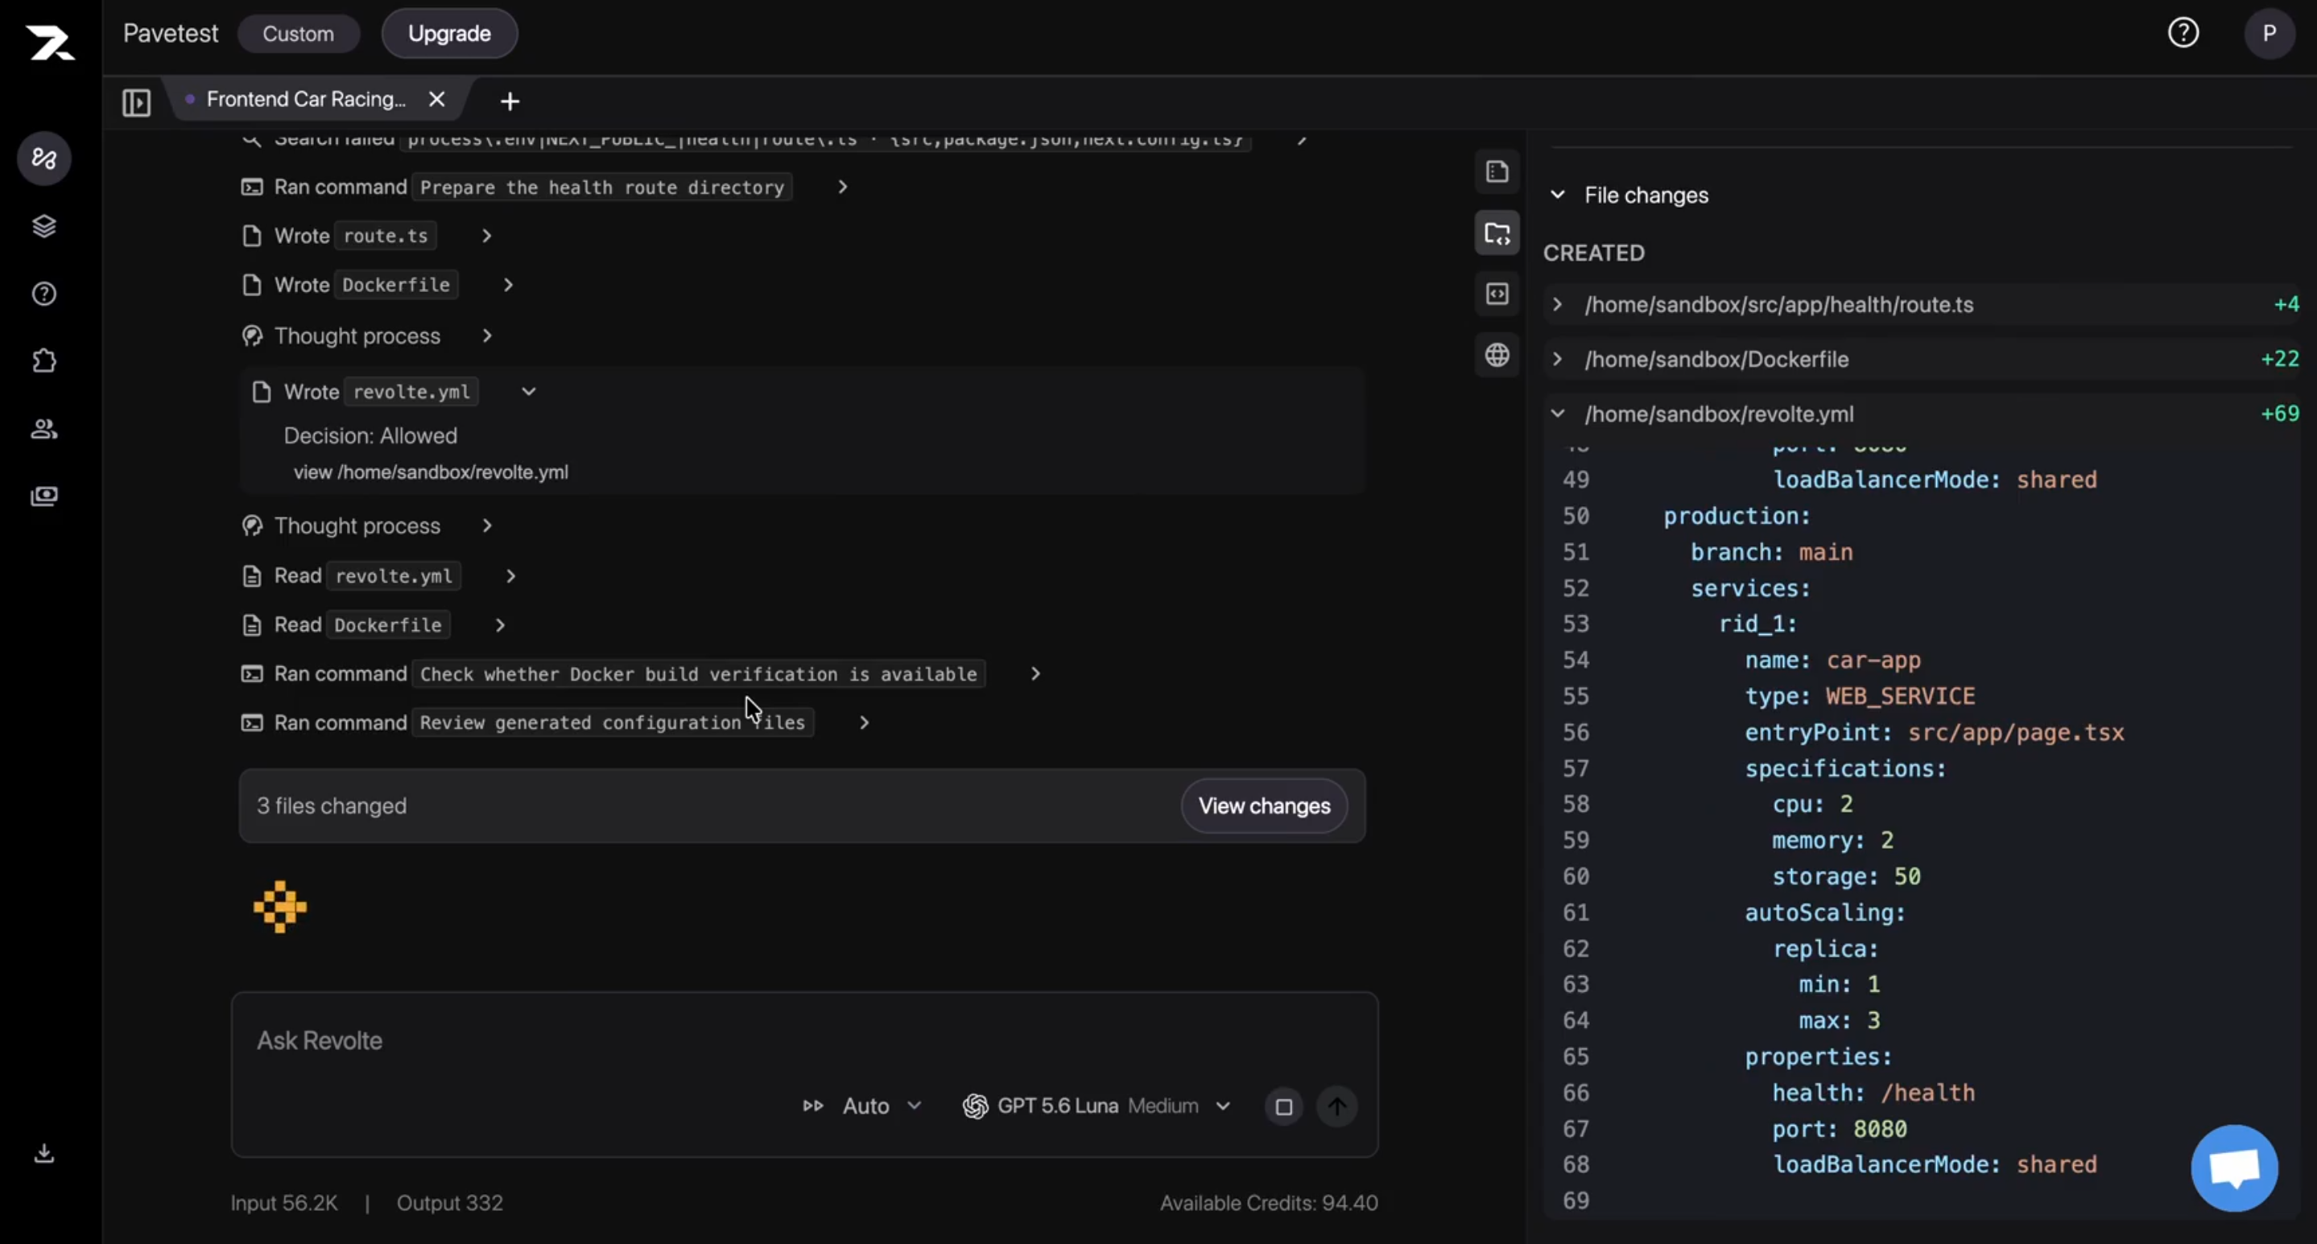Screen dimensions: 2317x1244
Task: Click the OpenAI model logo icon
Action: (975, 1106)
